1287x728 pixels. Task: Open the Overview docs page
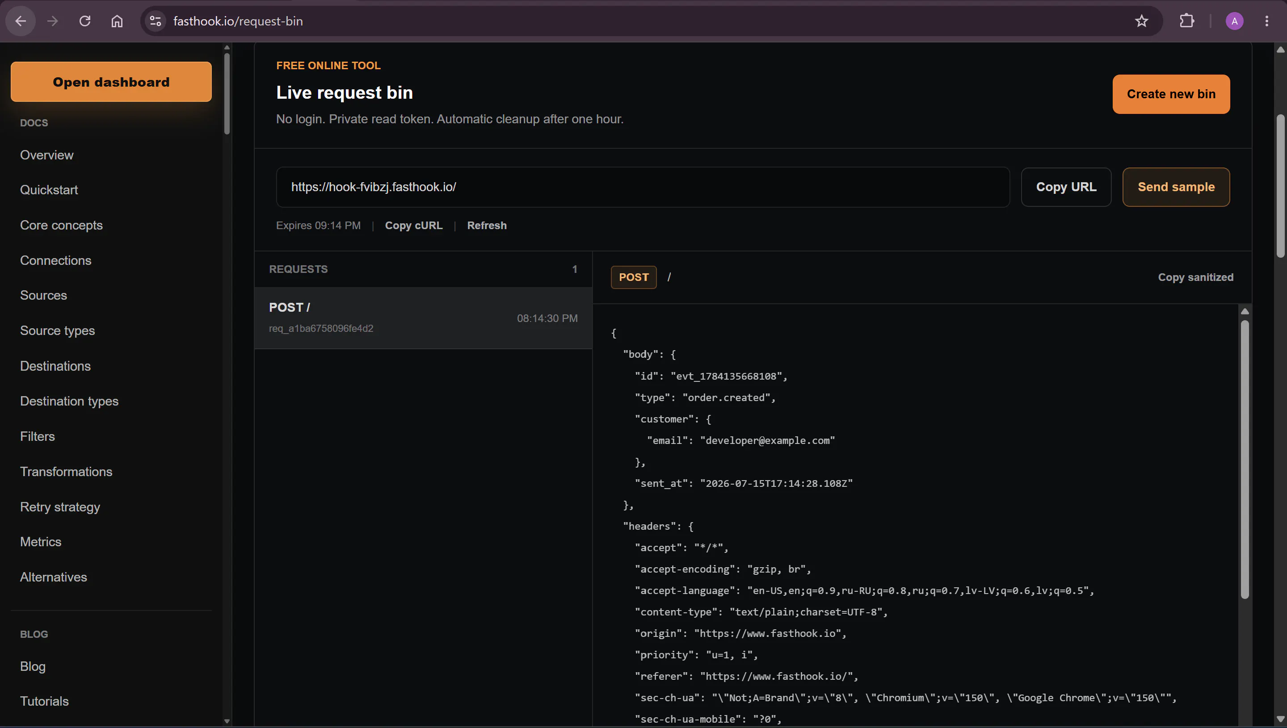(46, 155)
